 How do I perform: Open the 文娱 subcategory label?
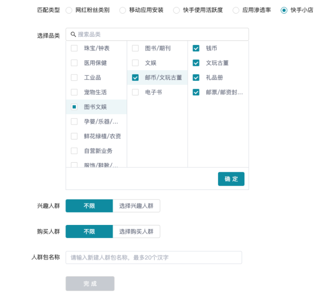point(150,63)
